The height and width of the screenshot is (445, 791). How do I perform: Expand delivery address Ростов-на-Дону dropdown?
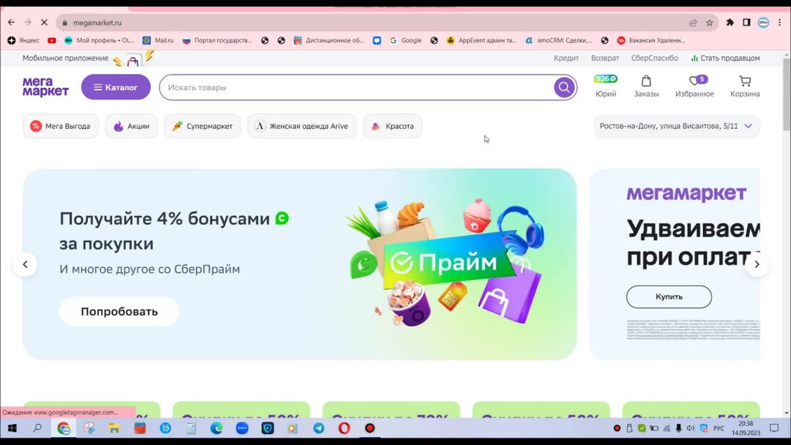tap(677, 126)
